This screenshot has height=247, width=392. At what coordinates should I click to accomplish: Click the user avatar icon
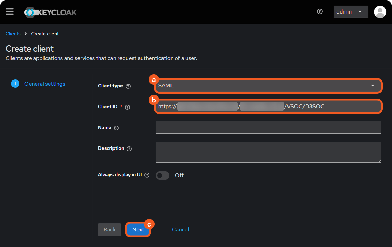(380, 12)
